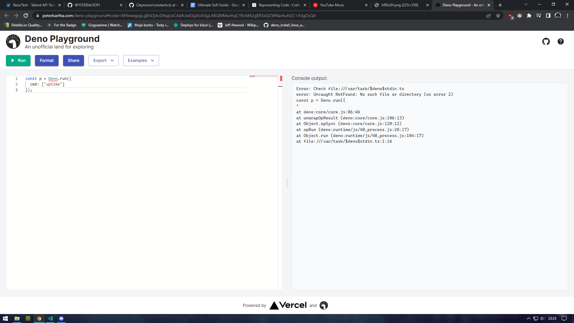The width and height of the screenshot is (574, 323).
Task: Click the Share button
Action: 73,60
